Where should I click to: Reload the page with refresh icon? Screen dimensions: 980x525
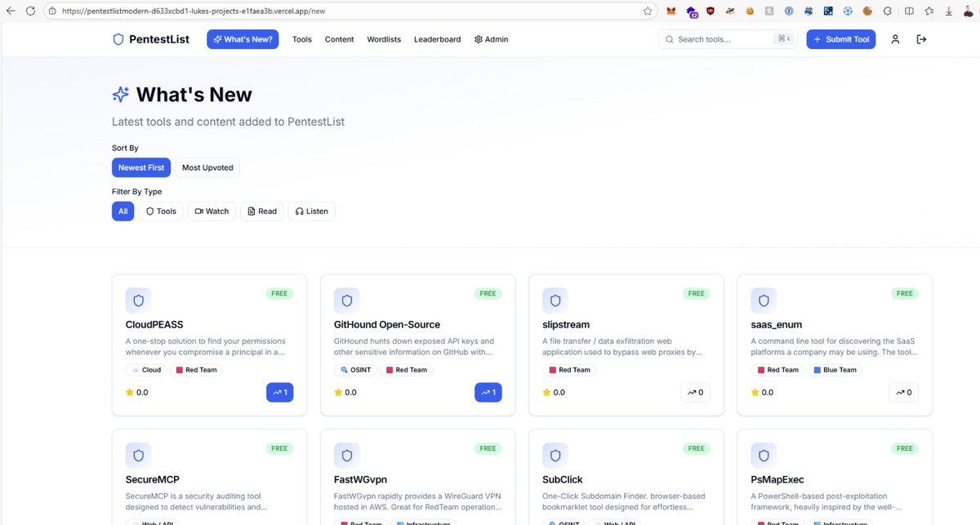tap(30, 11)
